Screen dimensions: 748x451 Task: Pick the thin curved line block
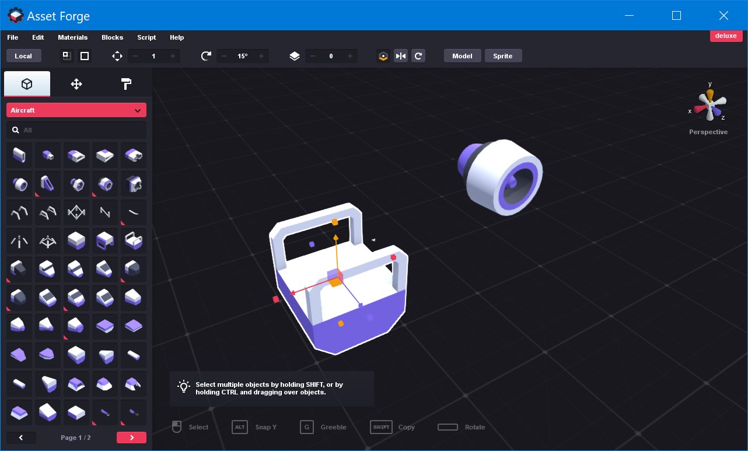tap(134, 212)
